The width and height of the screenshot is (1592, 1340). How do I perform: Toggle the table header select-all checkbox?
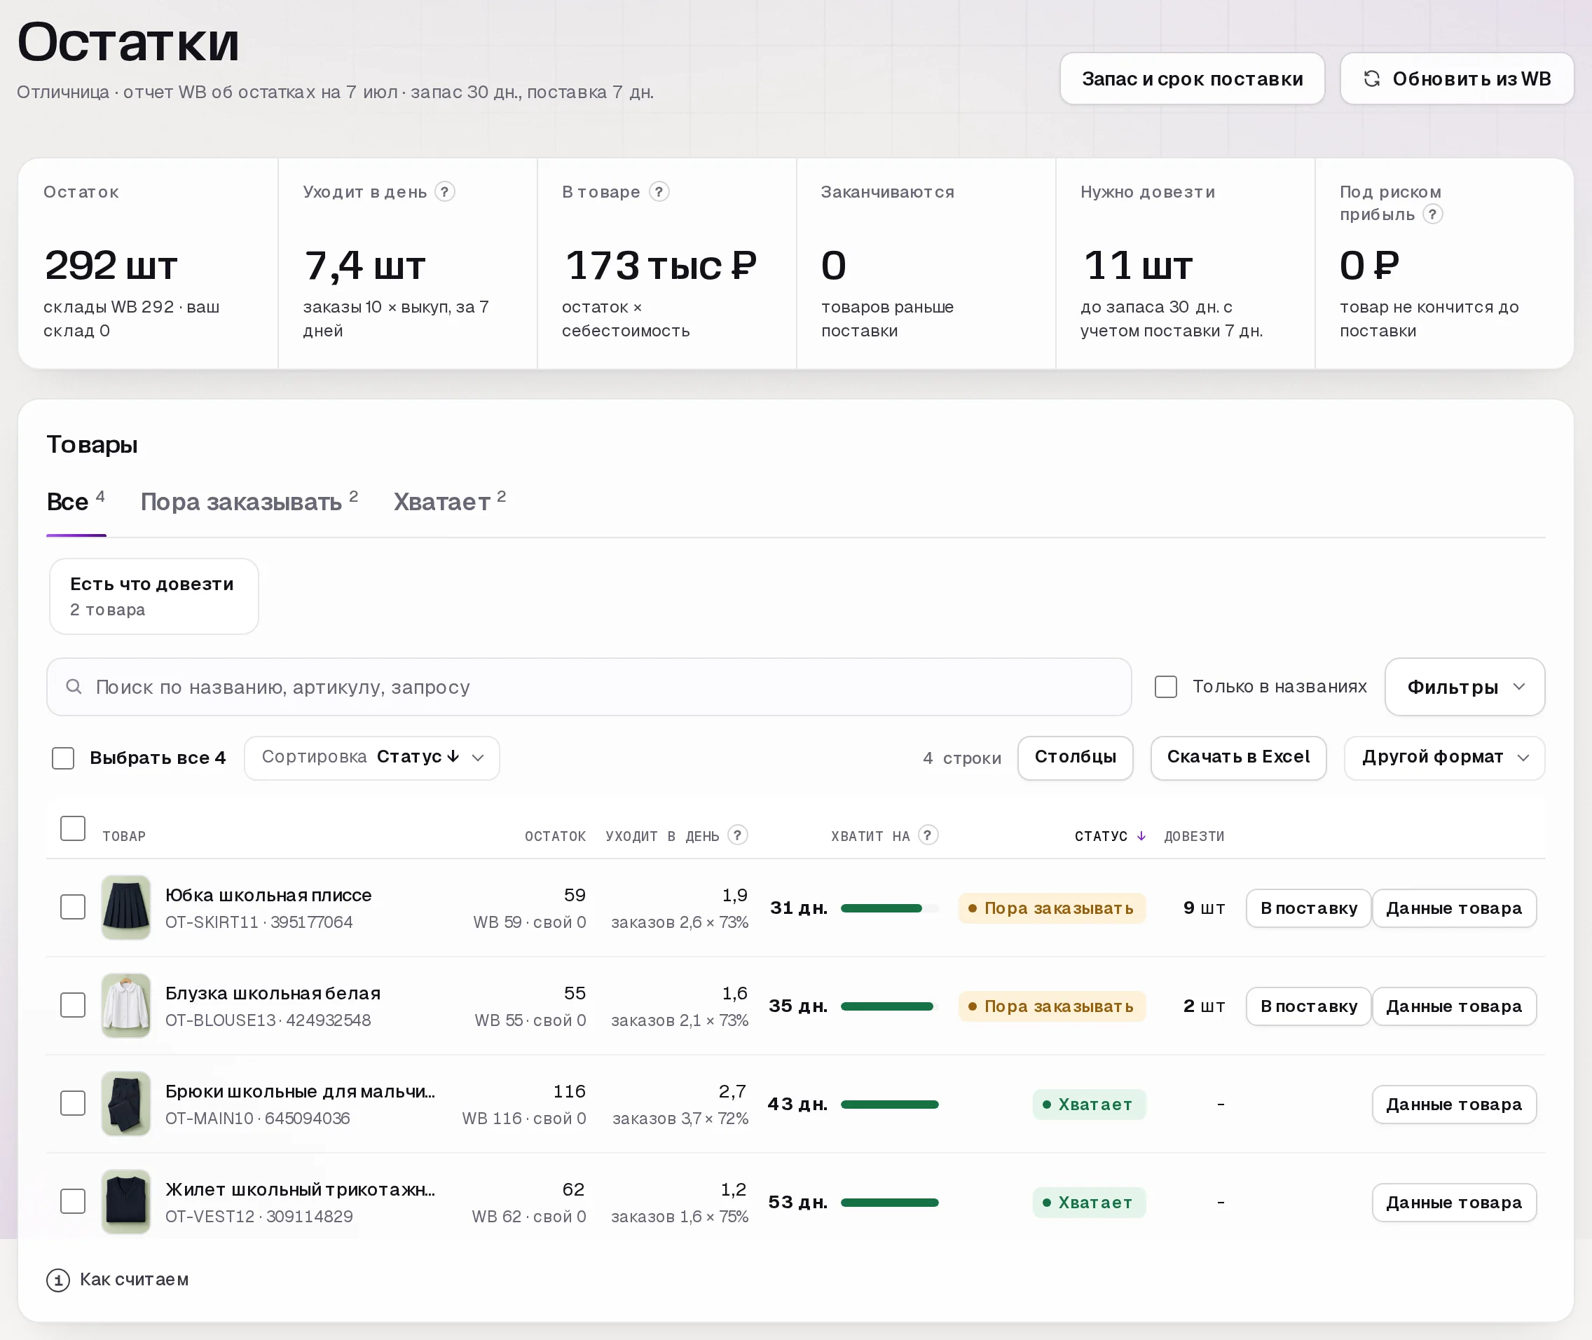tap(73, 829)
